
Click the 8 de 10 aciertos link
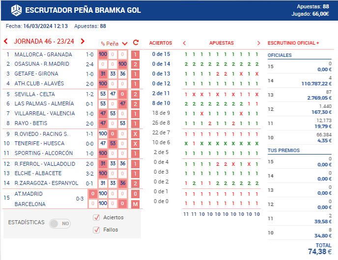[x=161, y=103]
